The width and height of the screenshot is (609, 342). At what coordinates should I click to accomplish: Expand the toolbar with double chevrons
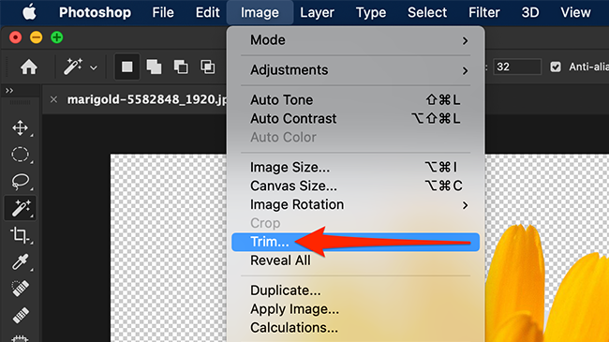[x=9, y=91]
